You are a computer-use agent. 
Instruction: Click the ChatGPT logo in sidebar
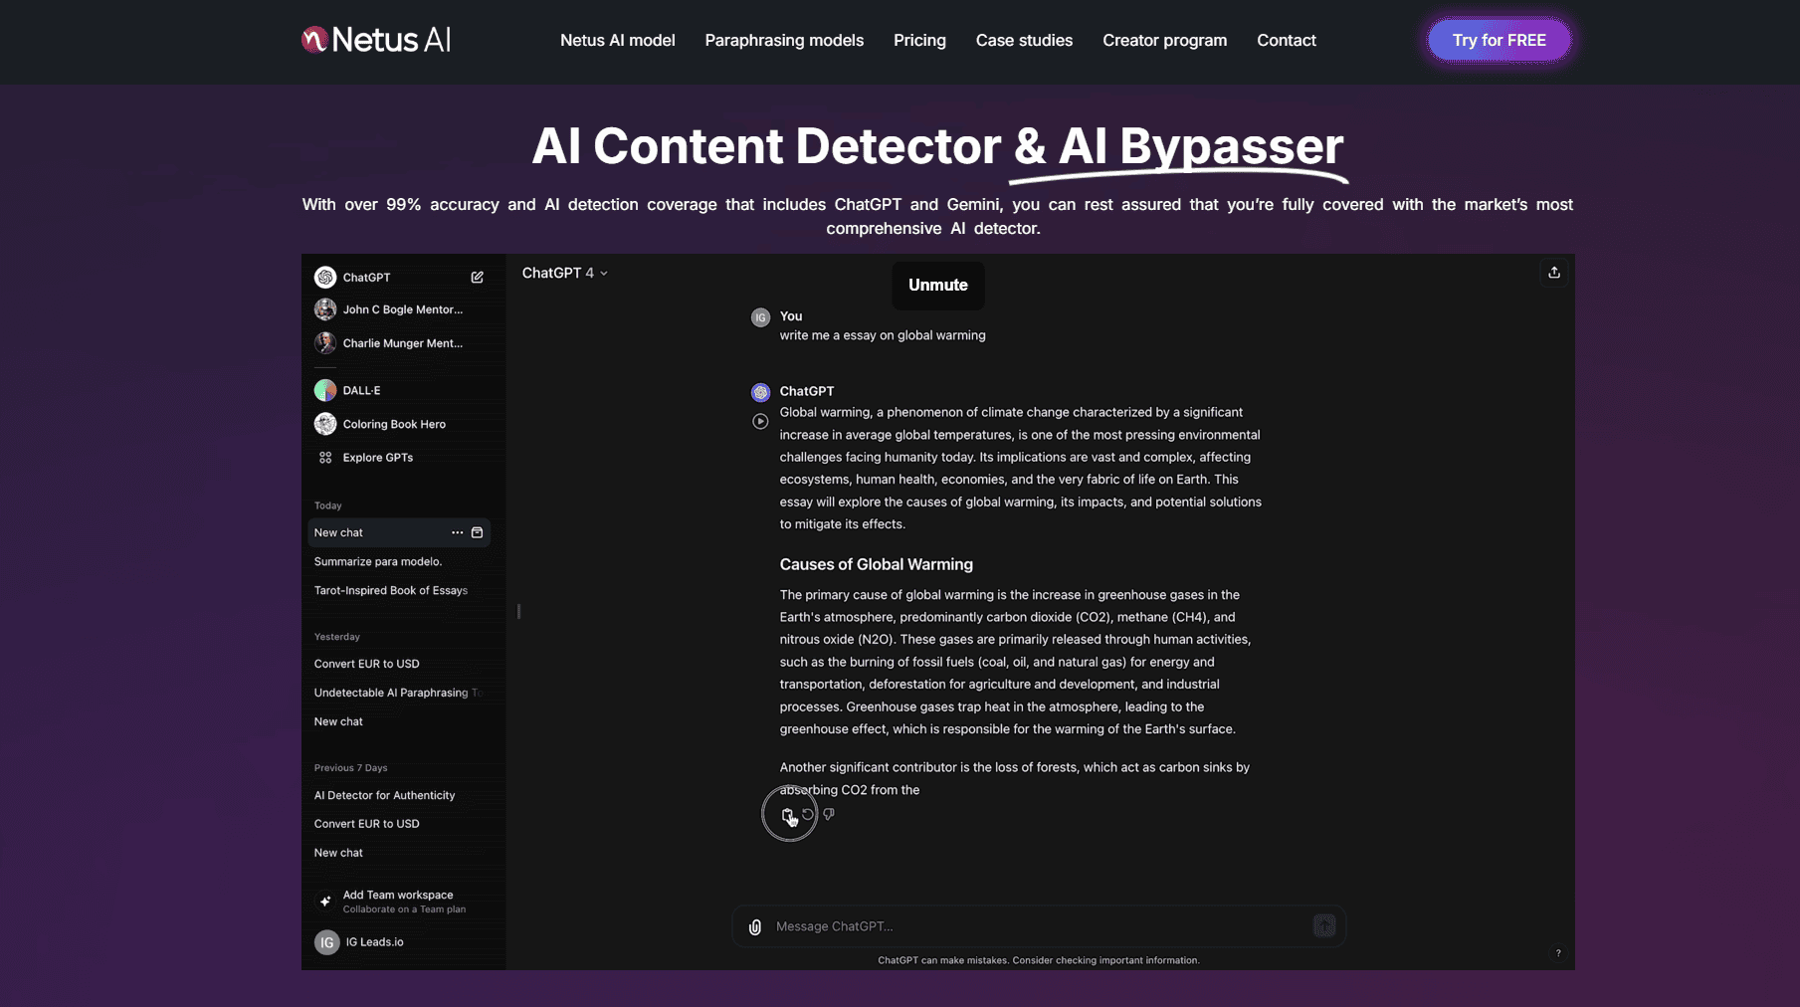325,277
